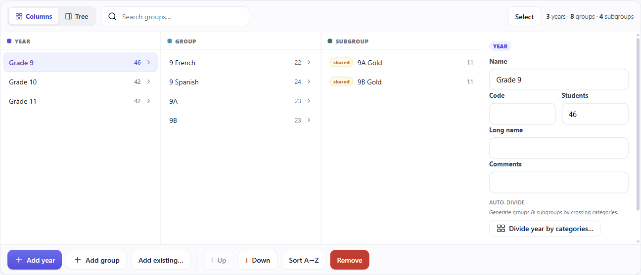Click blue Group column marker
Screen dimensions: 641x275
coord(170,41)
